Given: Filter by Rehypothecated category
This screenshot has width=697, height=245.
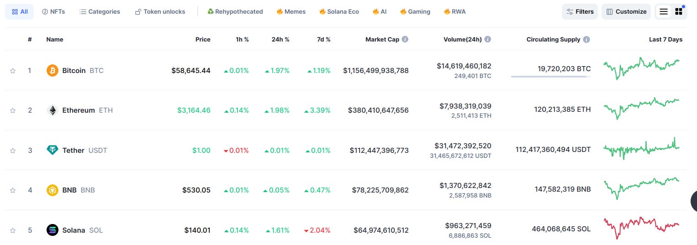Looking at the screenshot, I should [x=235, y=11].
